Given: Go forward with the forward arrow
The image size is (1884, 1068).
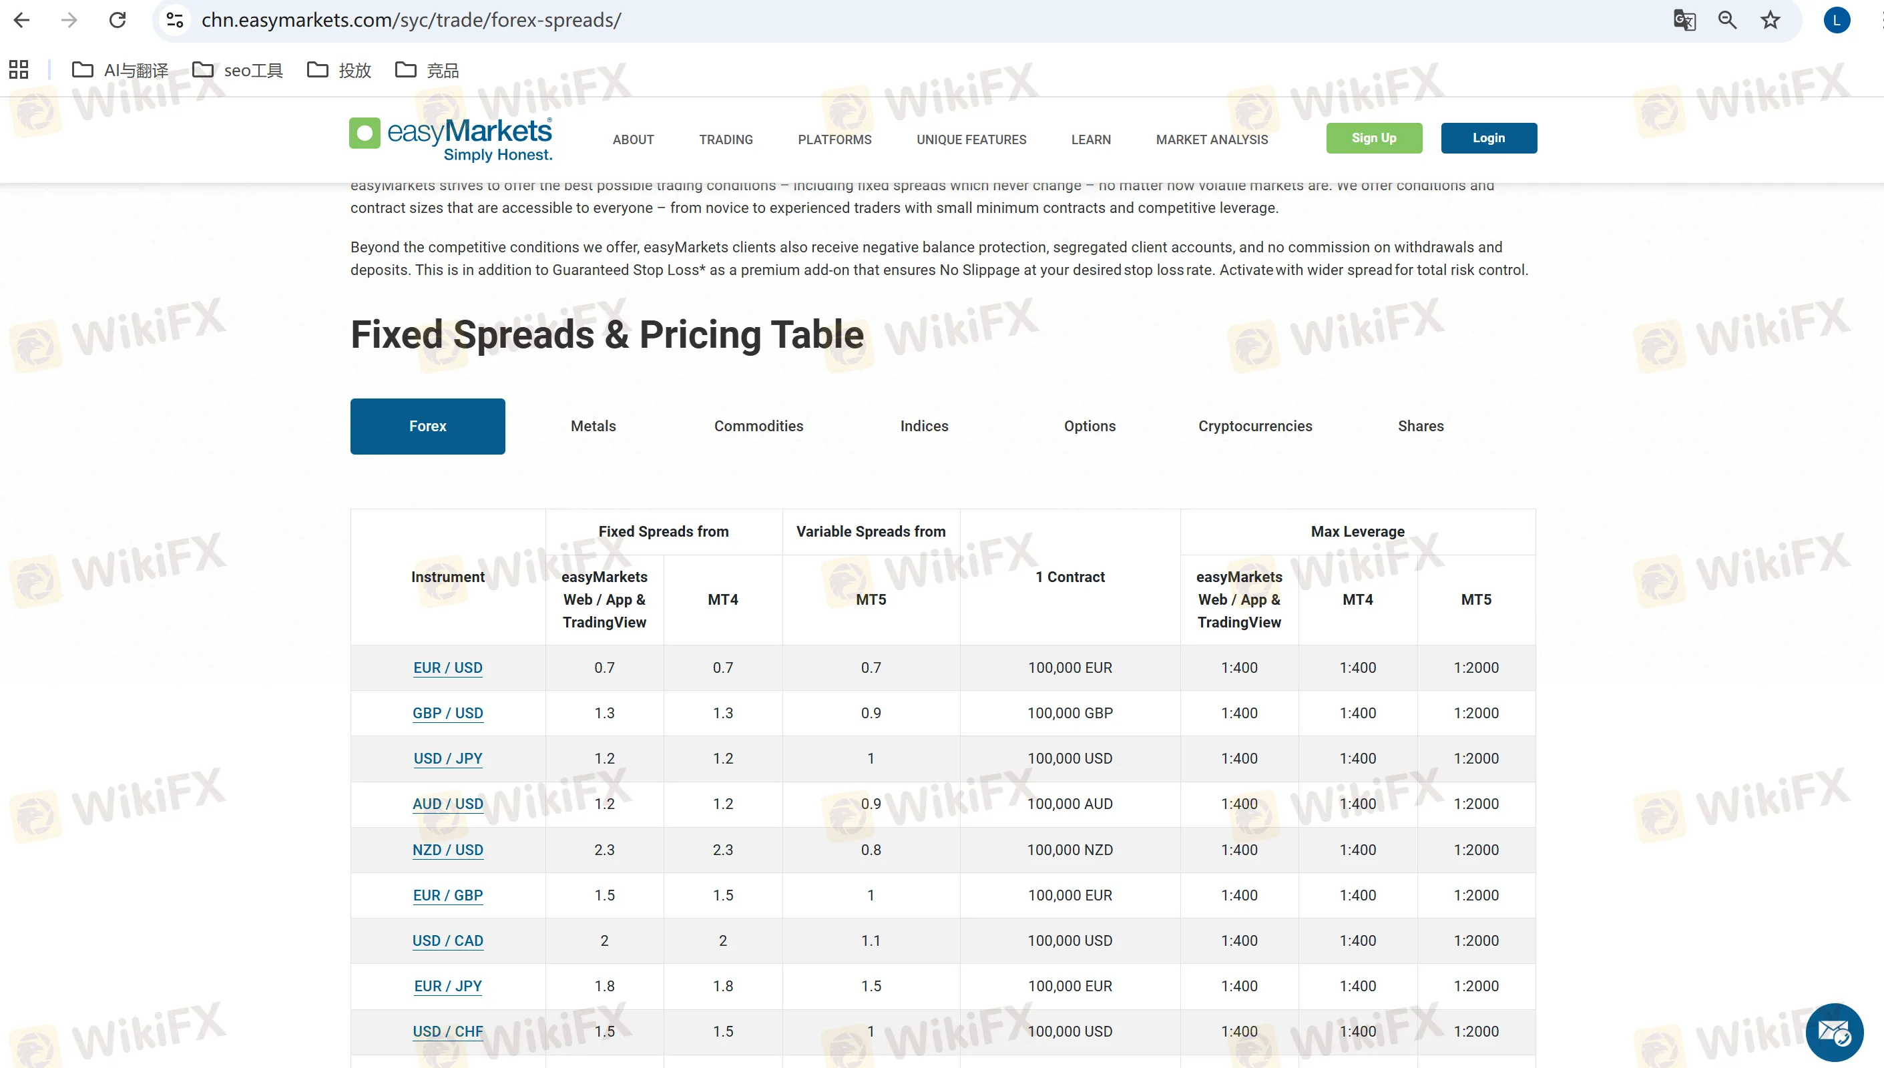Looking at the screenshot, I should [69, 20].
